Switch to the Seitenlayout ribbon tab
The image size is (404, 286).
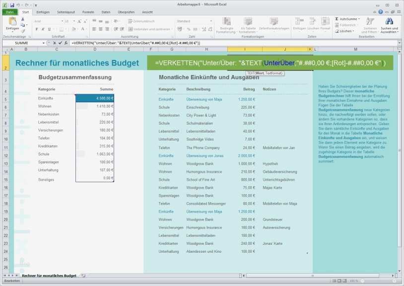66,12
